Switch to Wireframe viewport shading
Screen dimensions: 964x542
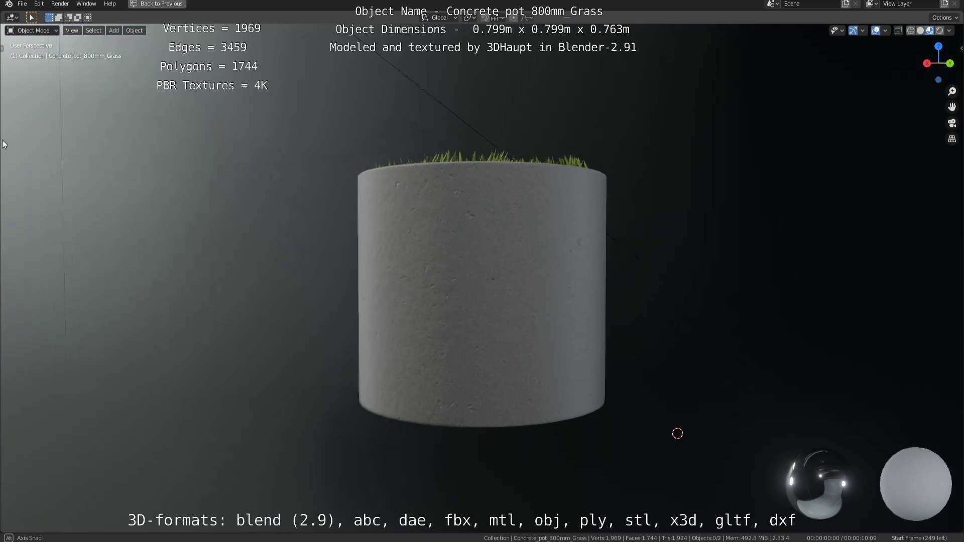pyautogui.click(x=910, y=31)
